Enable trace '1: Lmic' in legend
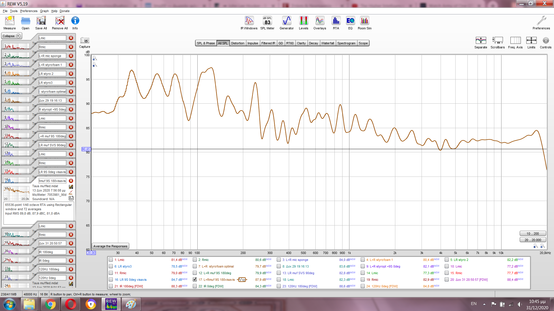Image resolution: width=554 pixels, height=311 pixels. click(x=111, y=259)
